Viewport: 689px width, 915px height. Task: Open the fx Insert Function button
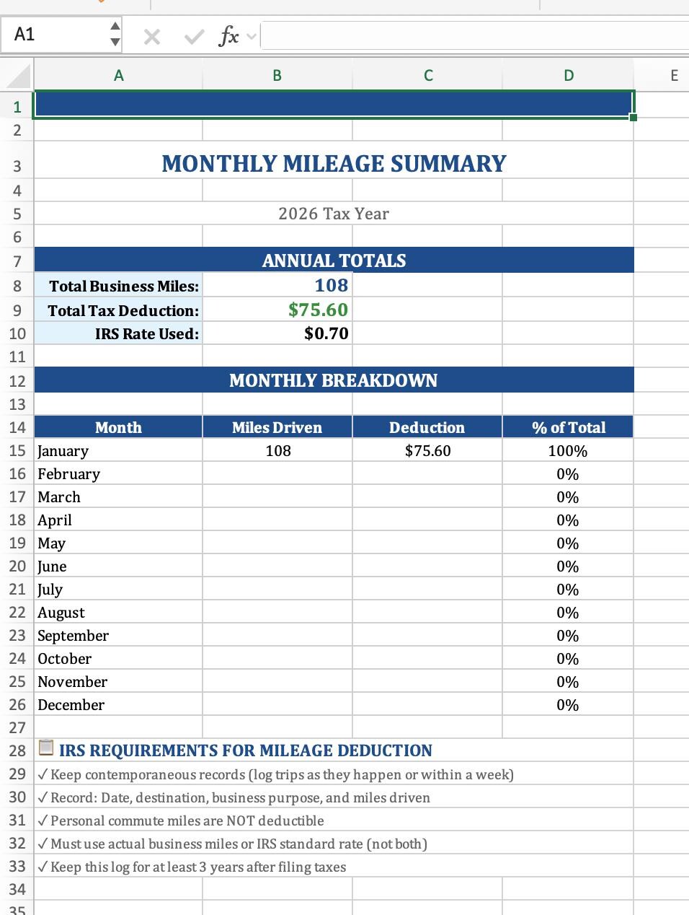click(x=228, y=35)
